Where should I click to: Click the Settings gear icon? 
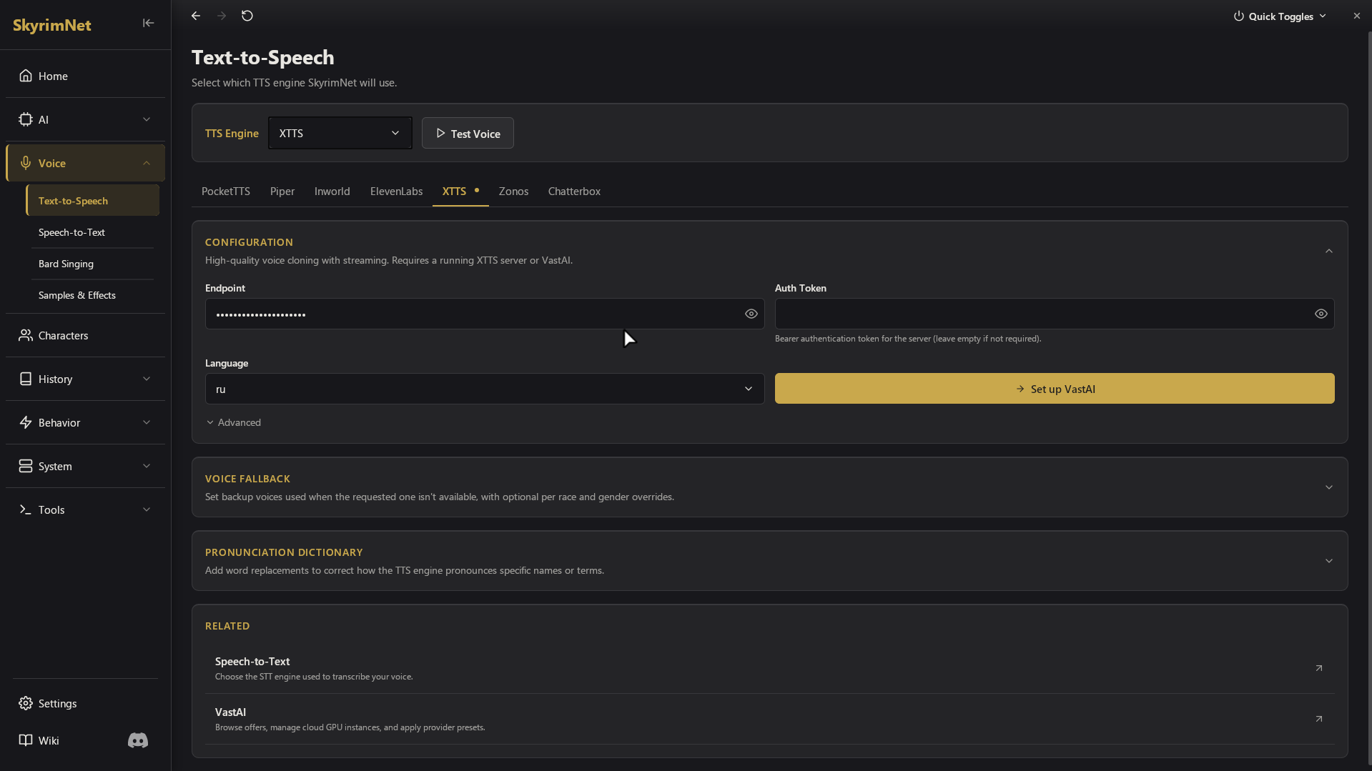26,703
